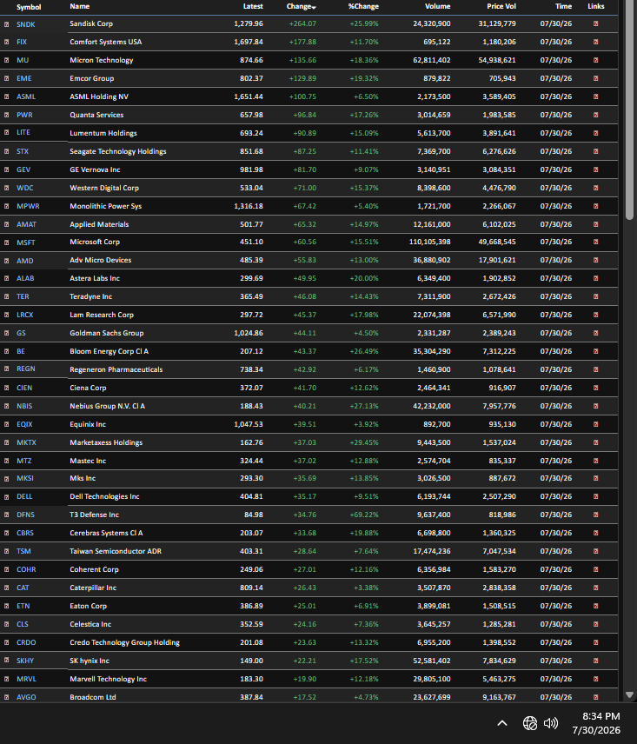
Task: Open the CRDO symbol link
Action: 26,642
